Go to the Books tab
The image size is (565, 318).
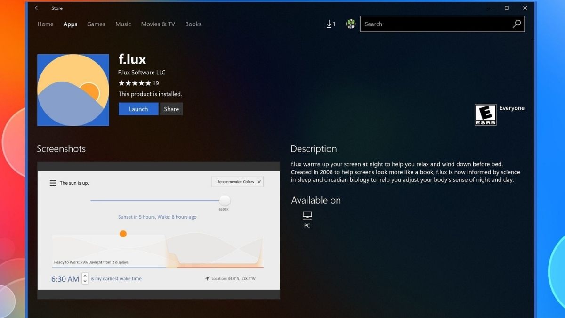(193, 24)
